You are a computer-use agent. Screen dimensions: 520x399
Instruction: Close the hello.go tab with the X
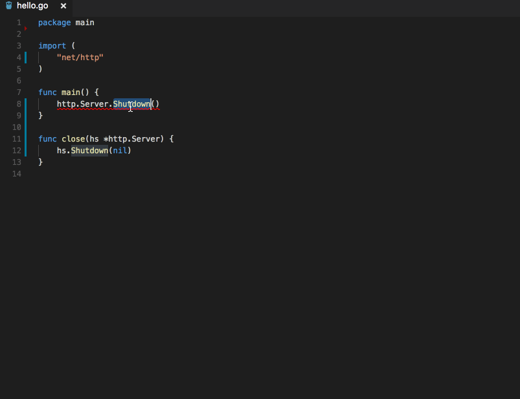(62, 6)
